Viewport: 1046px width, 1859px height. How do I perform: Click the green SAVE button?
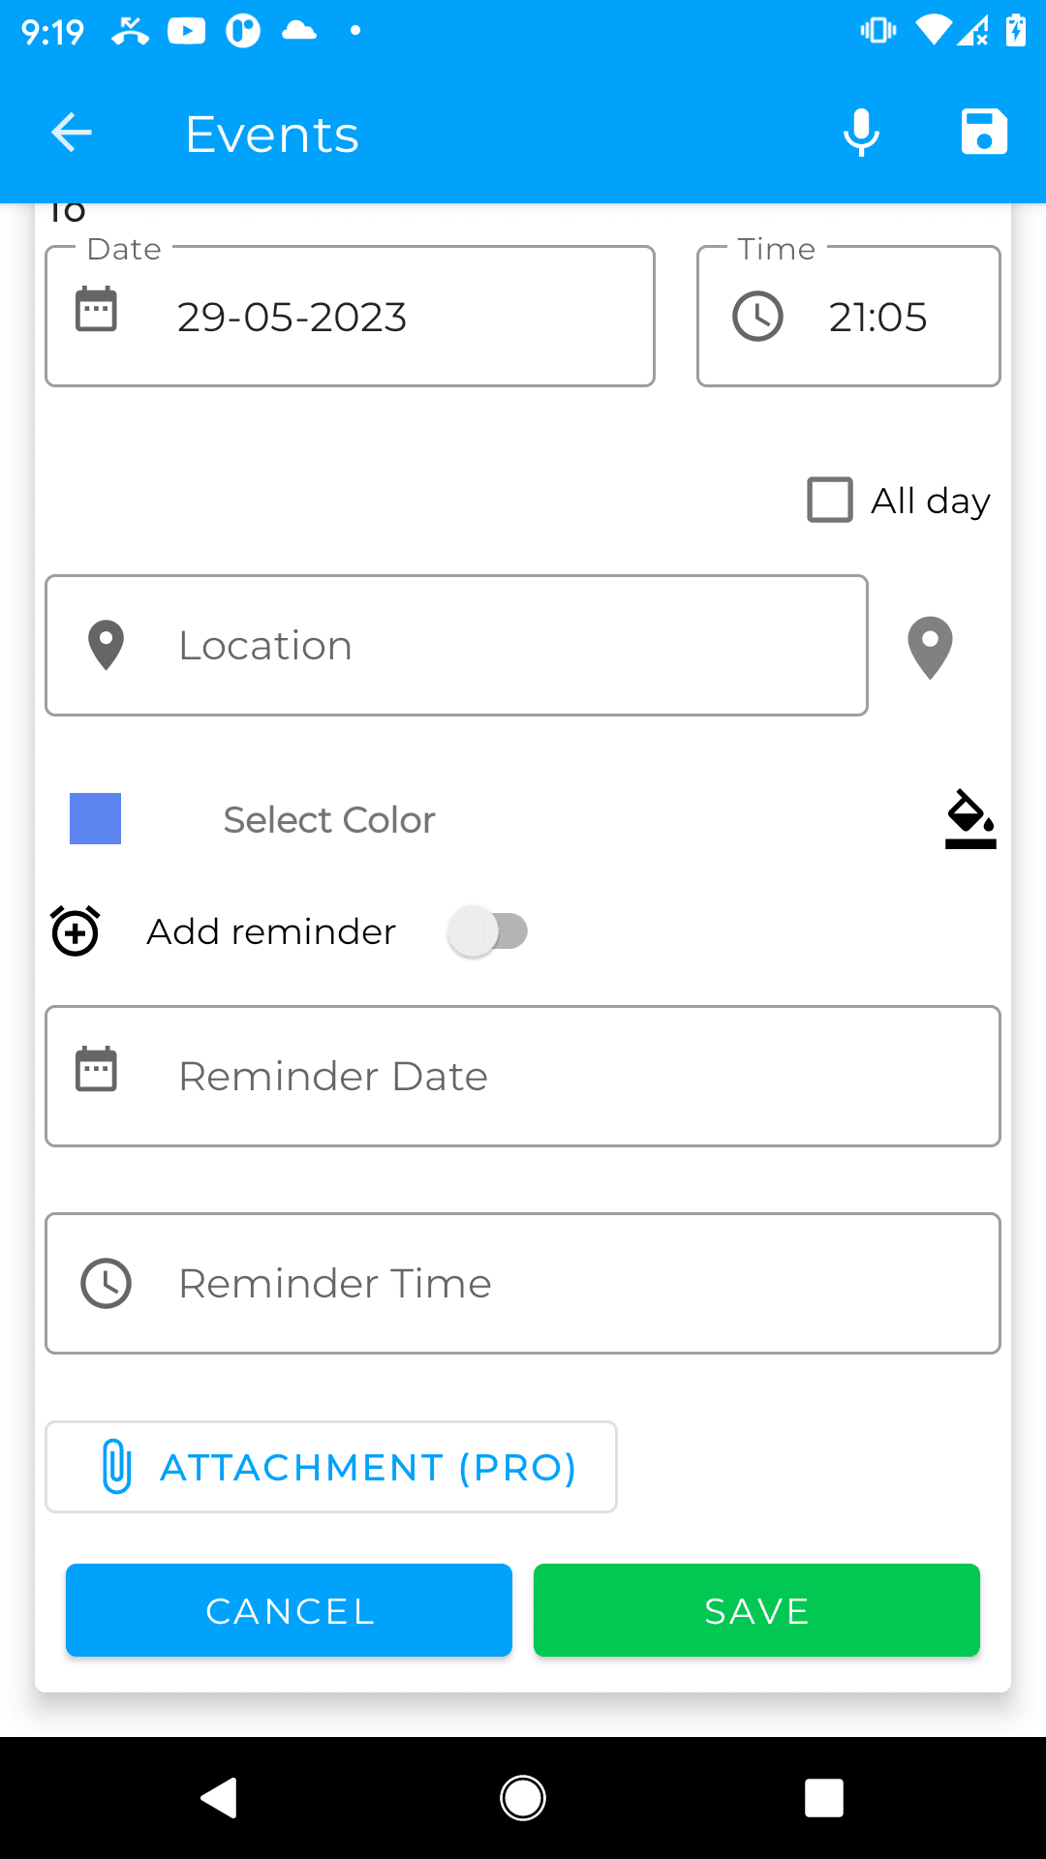coord(756,1610)
